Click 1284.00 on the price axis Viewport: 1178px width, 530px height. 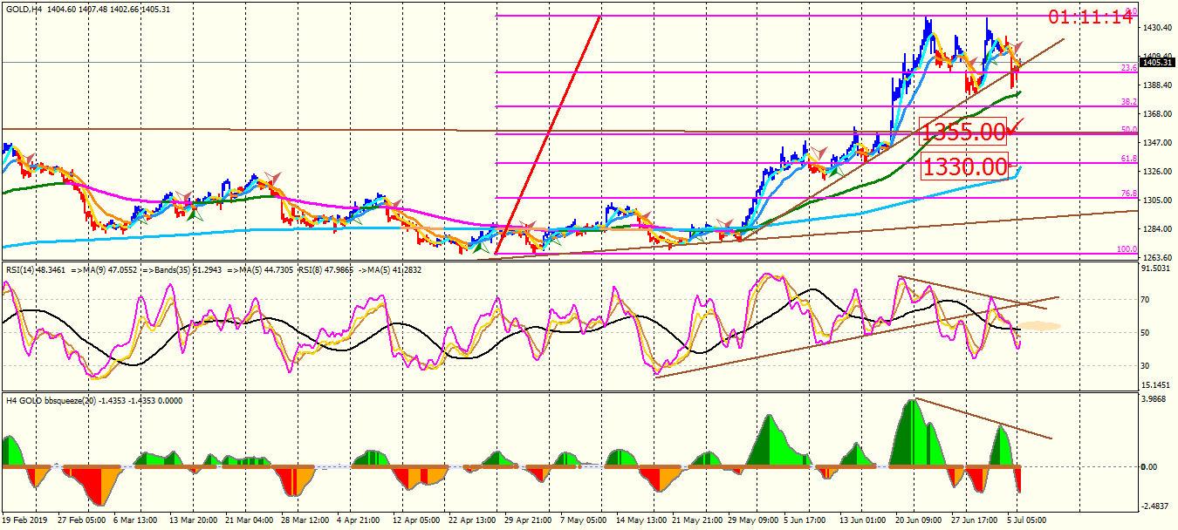pos(1158,229)
